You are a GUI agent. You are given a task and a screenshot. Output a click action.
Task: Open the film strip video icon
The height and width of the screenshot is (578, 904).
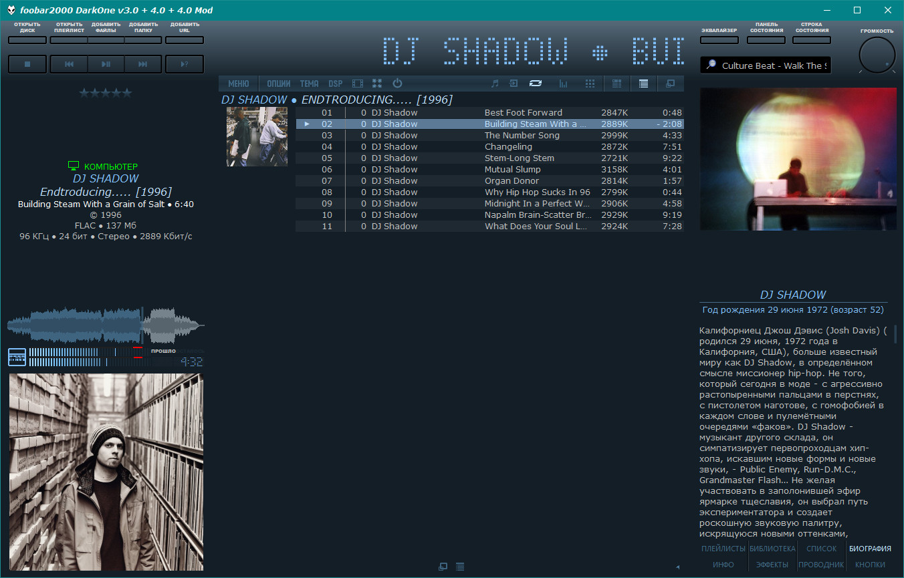pos(358,84)
